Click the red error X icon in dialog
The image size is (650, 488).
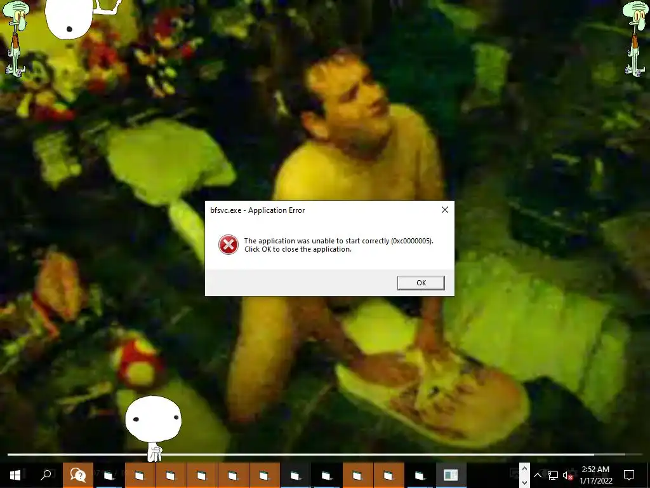point(229,245)
